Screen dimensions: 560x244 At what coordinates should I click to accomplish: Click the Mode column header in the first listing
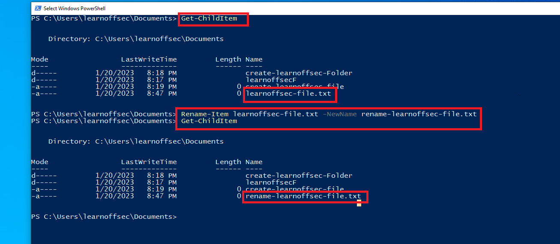tap(39, 59)
